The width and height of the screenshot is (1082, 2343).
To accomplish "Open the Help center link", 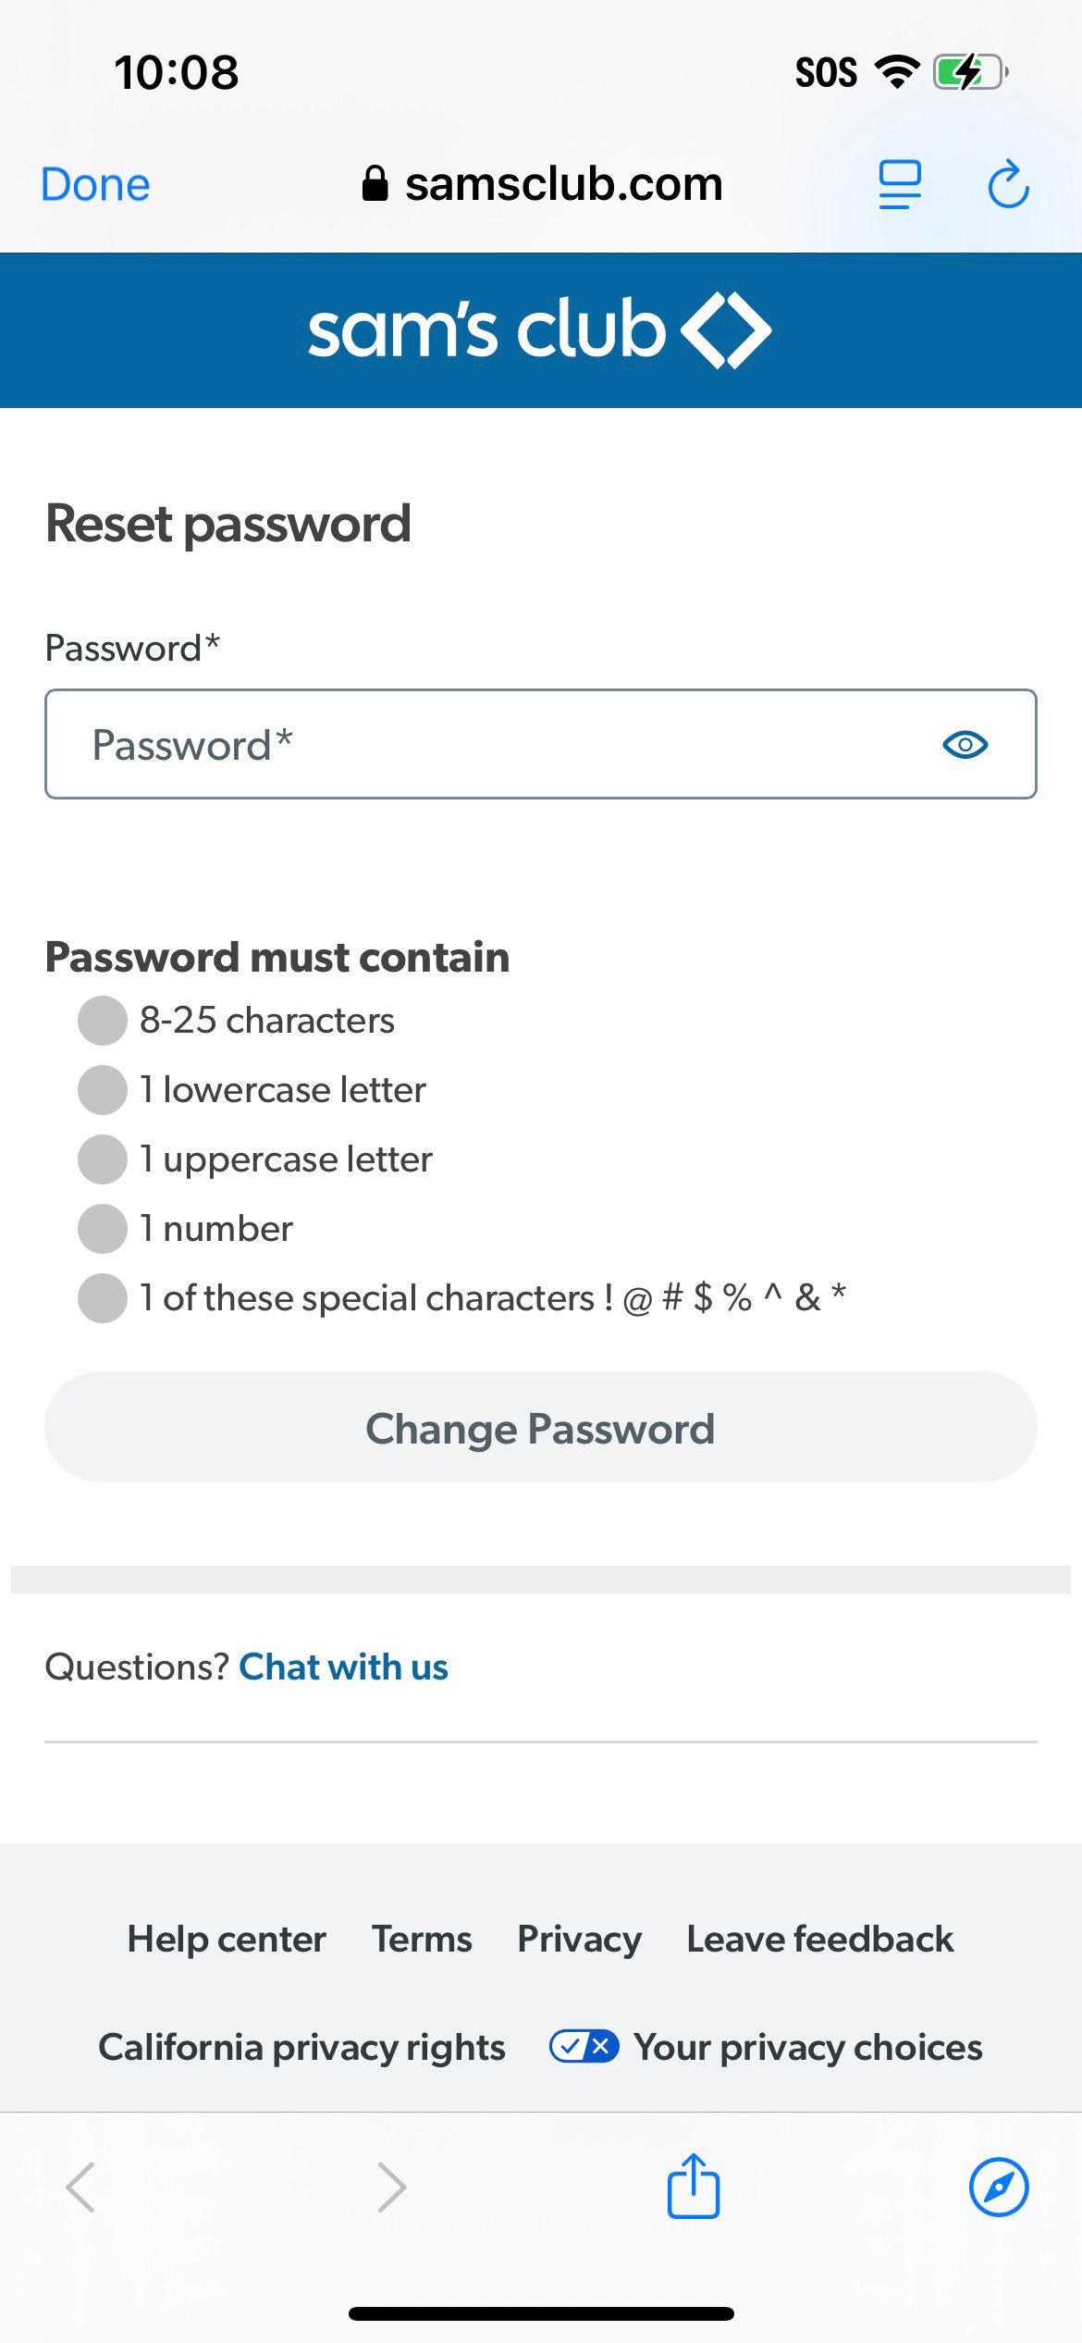I will click(227, 1939).
